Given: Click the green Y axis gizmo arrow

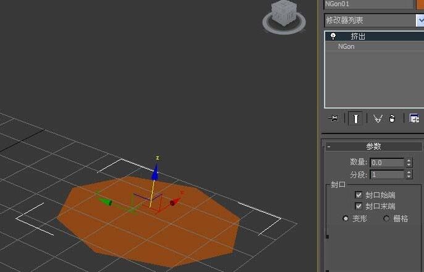Looking at the screenshot, I should 104,201.
